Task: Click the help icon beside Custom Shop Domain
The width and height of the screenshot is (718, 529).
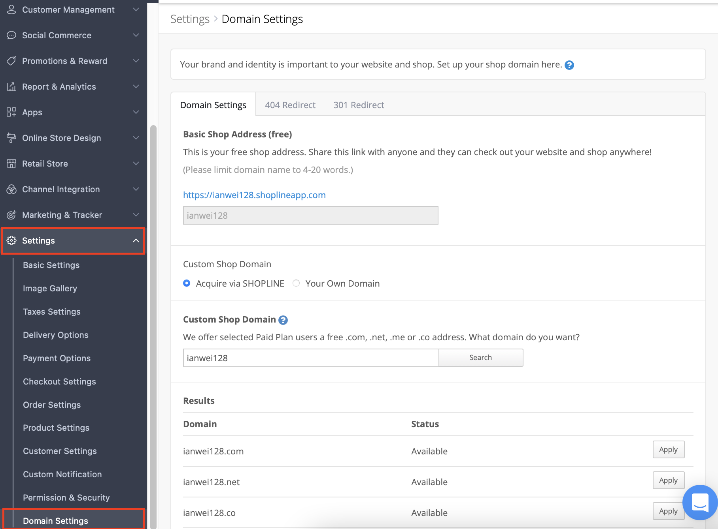Action: (283, 320)
